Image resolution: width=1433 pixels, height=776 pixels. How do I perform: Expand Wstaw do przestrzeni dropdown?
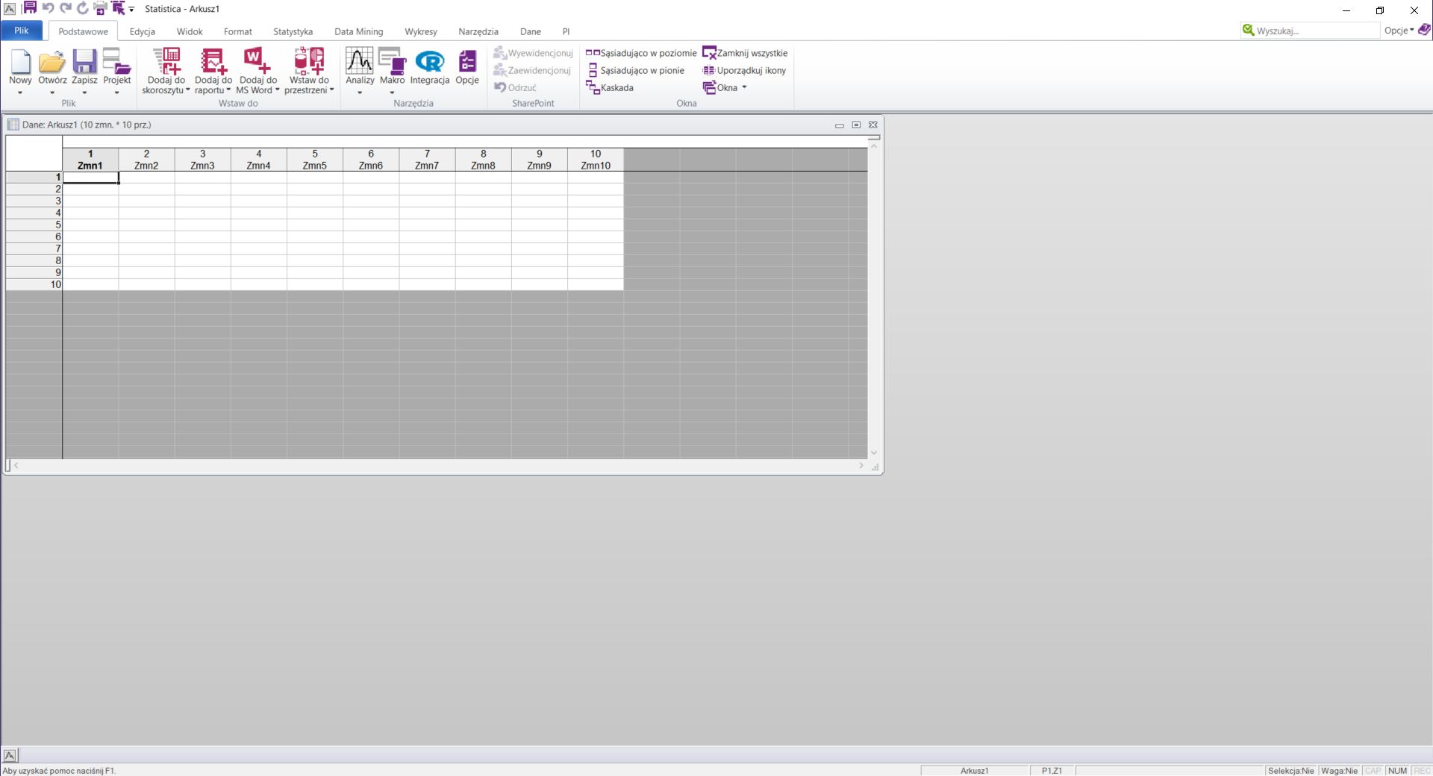coord(331,90)
